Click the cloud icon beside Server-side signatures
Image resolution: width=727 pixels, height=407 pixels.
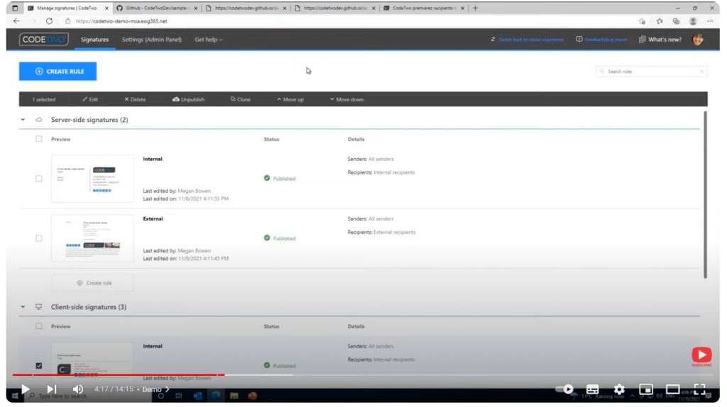39,120
